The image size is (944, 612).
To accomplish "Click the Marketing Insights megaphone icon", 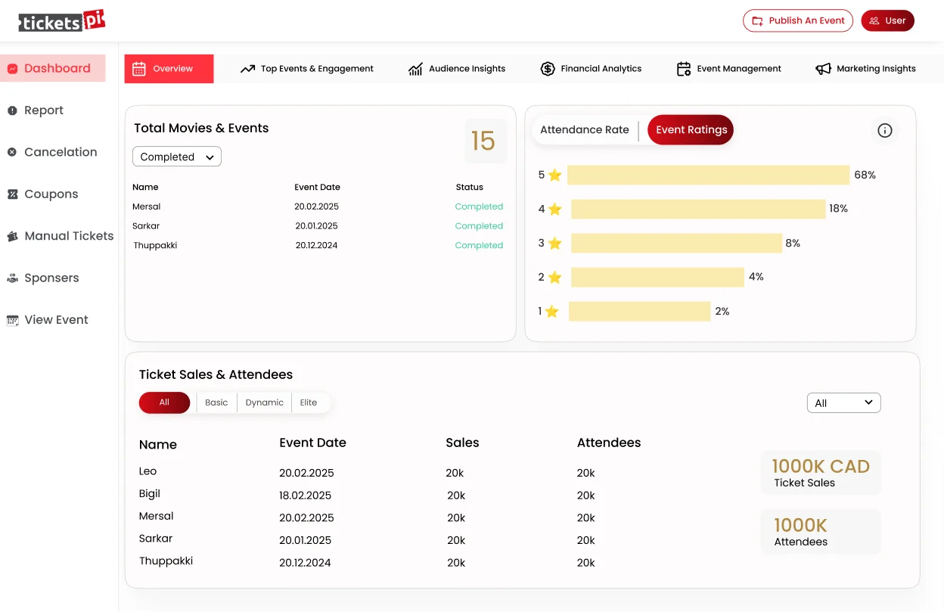I will tap(823, 69).
